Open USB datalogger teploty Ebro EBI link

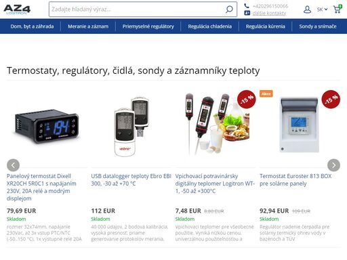(131, 179)
